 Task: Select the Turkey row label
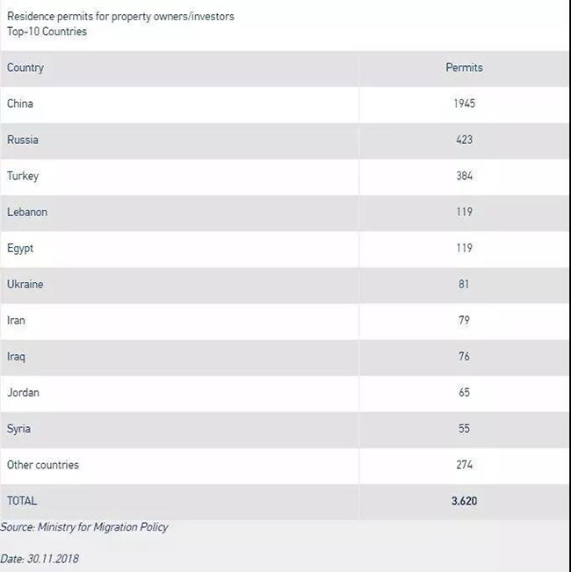point(23,176)
